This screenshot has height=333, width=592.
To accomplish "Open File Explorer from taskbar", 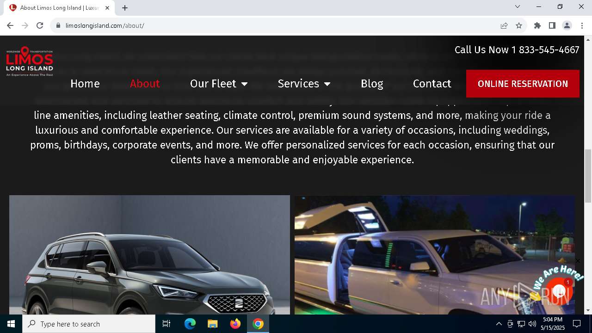I will pos(212,324).
